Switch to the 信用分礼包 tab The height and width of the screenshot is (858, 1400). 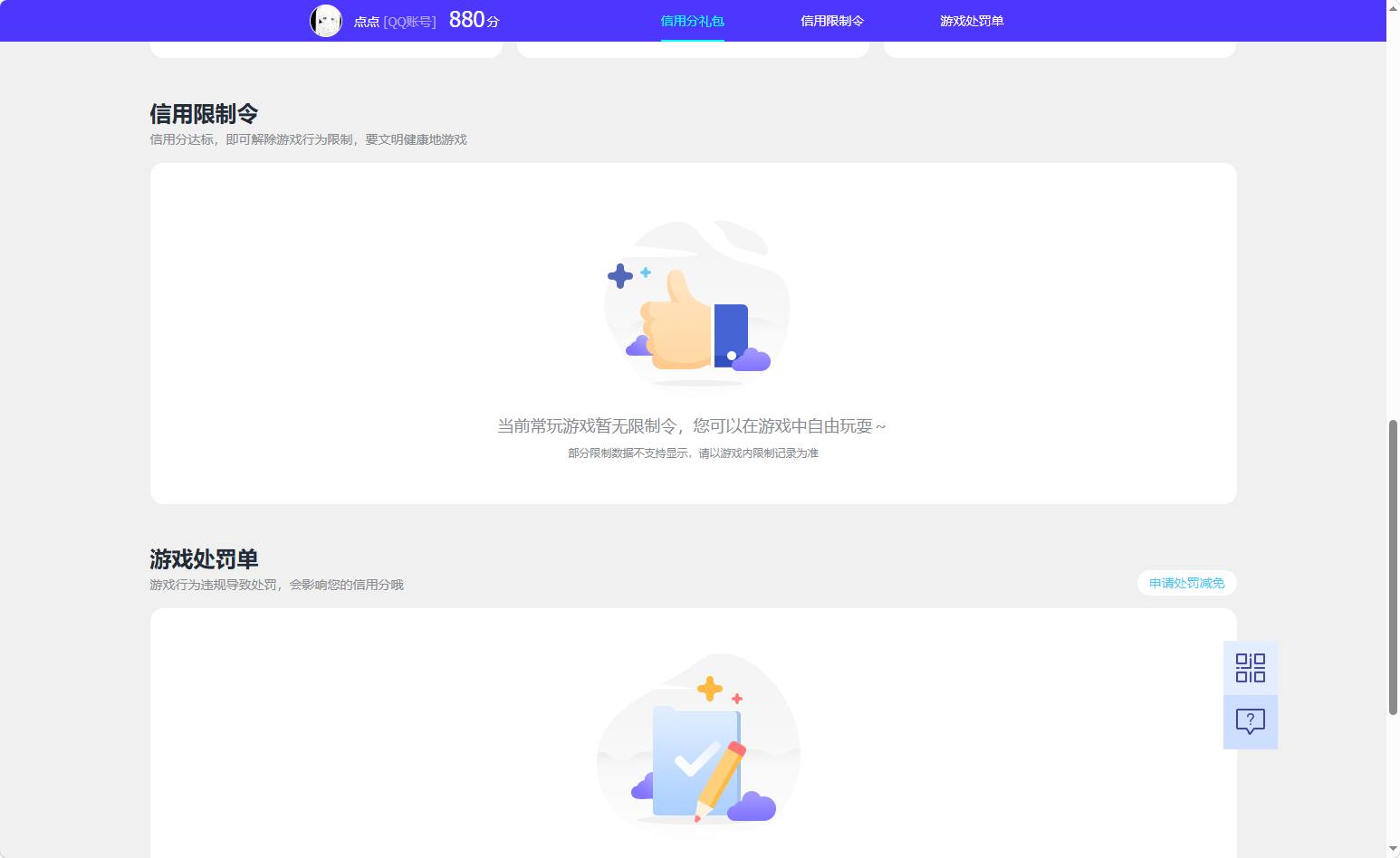(x=693, y=21)
